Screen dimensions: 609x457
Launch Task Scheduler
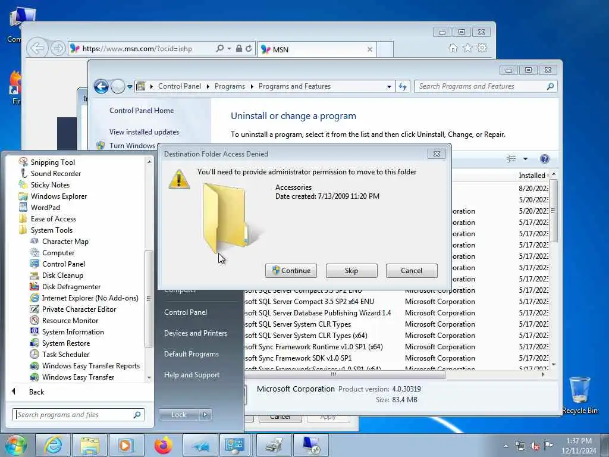(65, 354)
